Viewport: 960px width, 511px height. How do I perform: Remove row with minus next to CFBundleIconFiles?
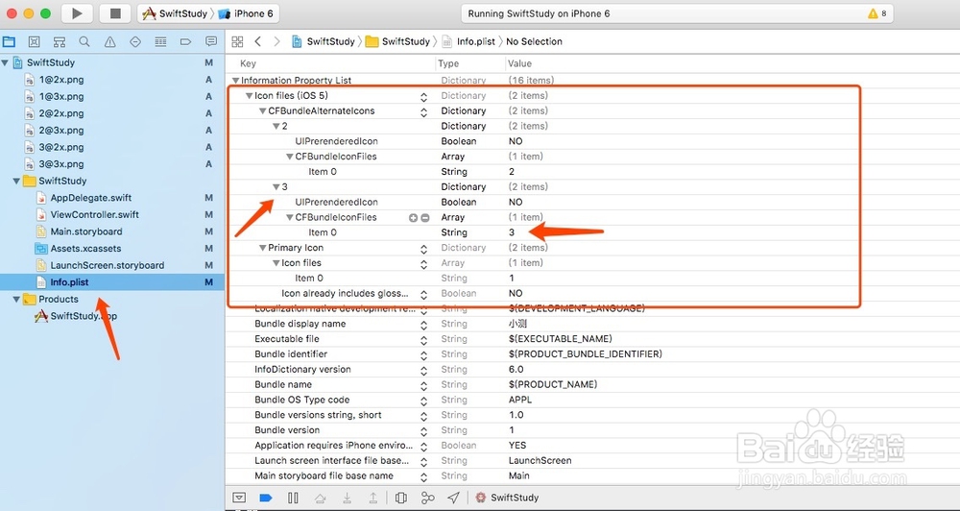(x=425, y=217)
